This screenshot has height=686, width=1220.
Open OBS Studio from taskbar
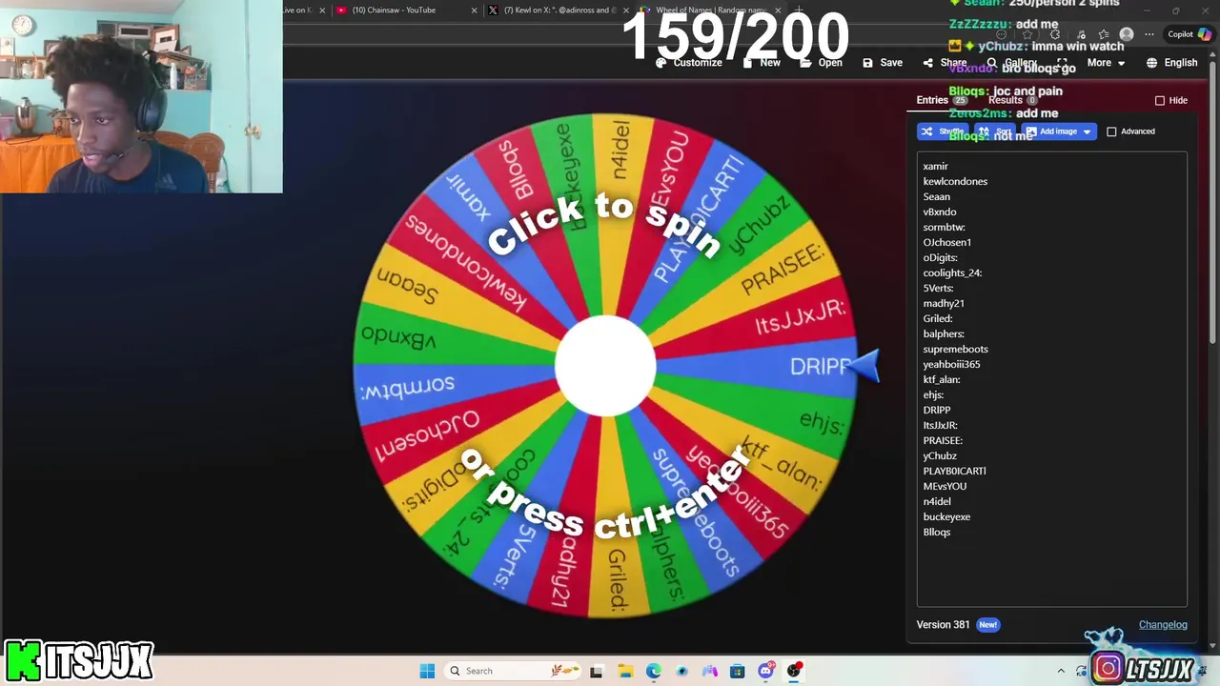click(794, 671)
